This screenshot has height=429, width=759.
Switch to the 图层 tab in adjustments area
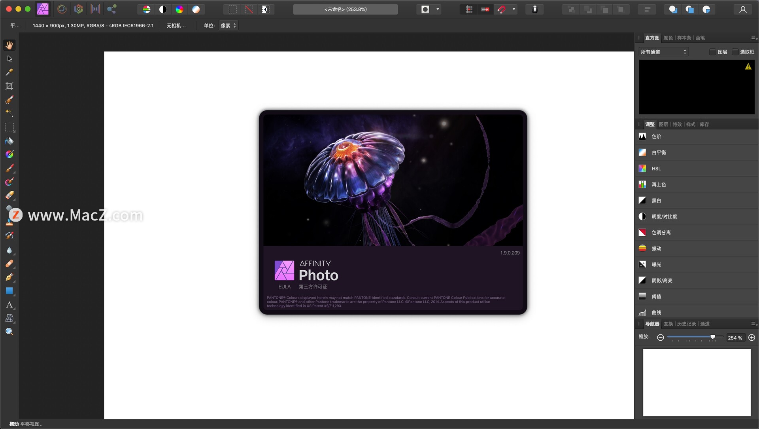663,124
